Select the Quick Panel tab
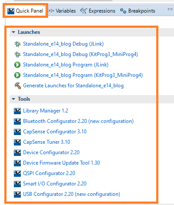The image size is (174, 205). (x=25, y=11)
